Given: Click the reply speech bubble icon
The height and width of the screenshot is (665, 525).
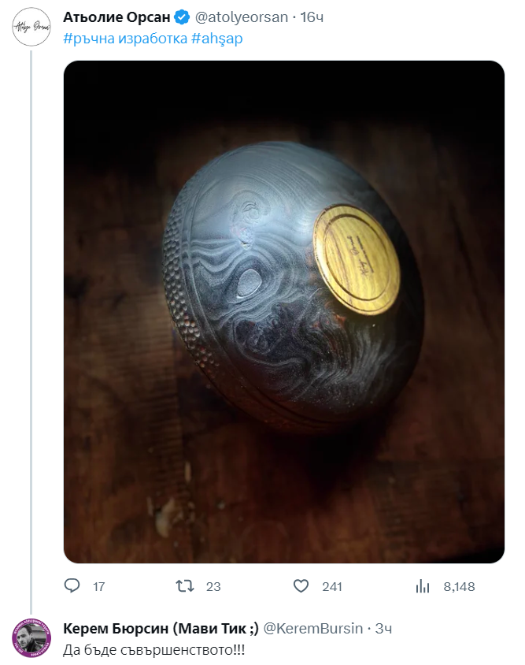Looking at the screenshot, I should point(72,586).
